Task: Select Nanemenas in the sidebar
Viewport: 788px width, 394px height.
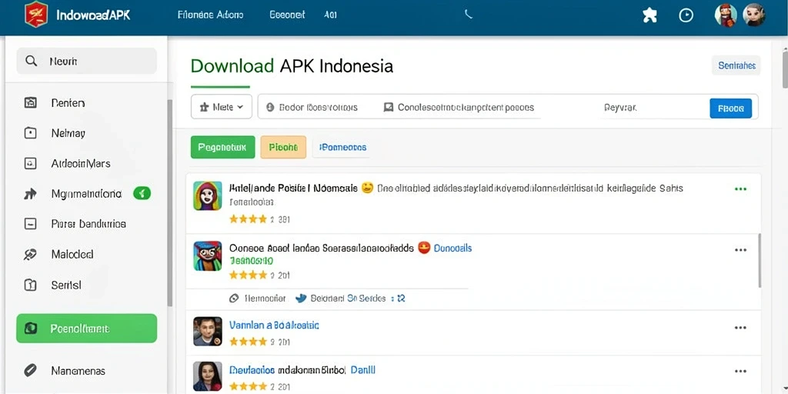Action: pyautogui.click(x=78, y=371)
